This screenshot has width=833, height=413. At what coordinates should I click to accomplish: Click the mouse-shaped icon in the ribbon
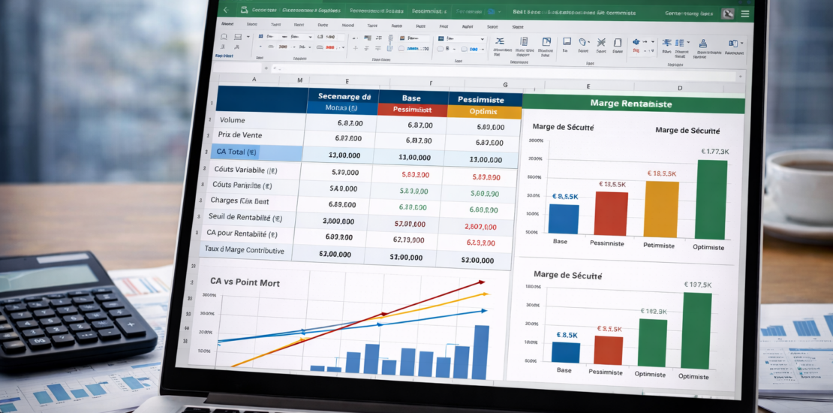tap(583, 42)
